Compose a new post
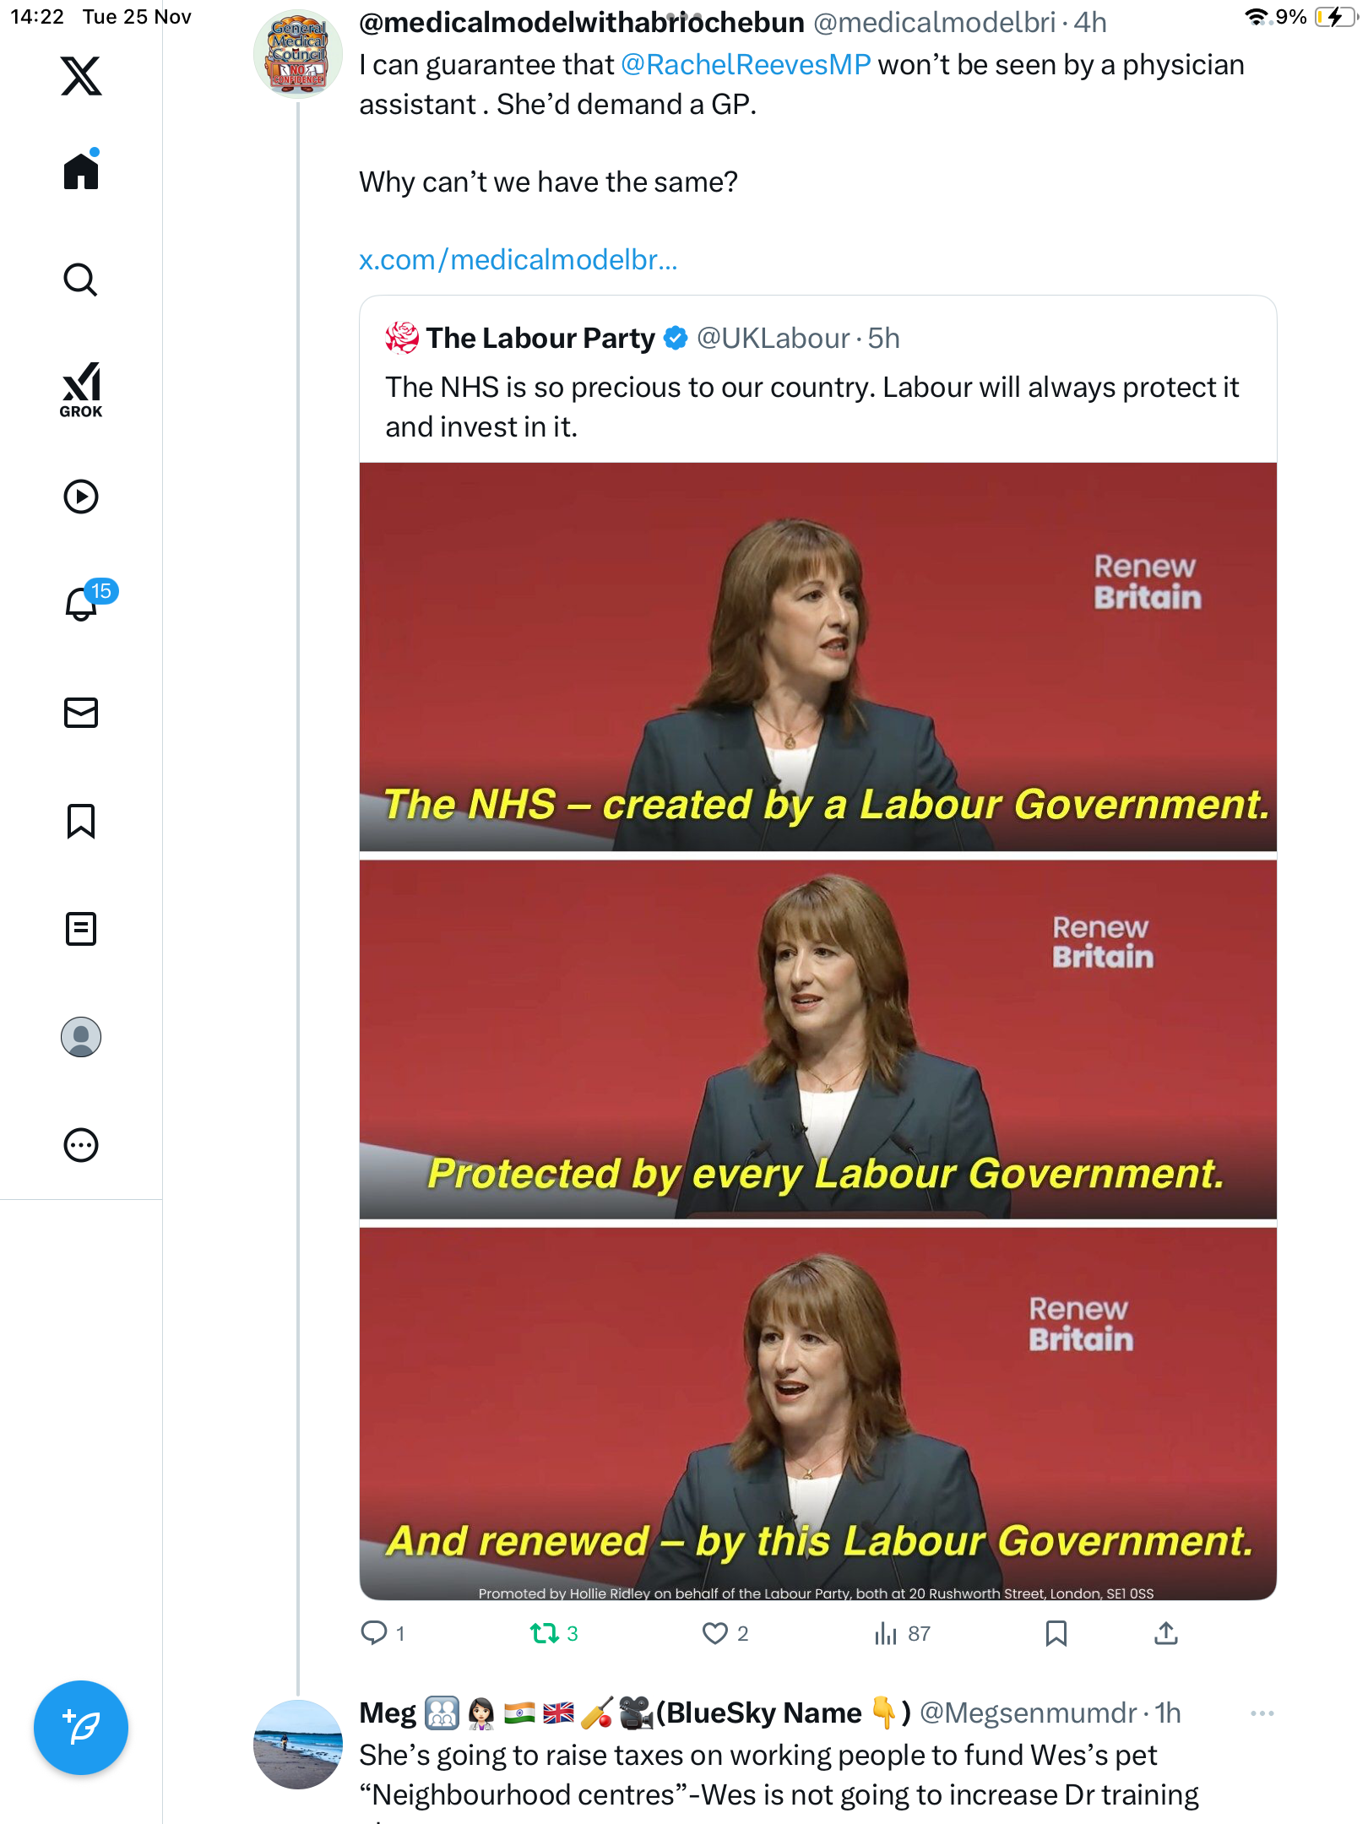The image size is (1368, 1824). [x=81, y=1728]
